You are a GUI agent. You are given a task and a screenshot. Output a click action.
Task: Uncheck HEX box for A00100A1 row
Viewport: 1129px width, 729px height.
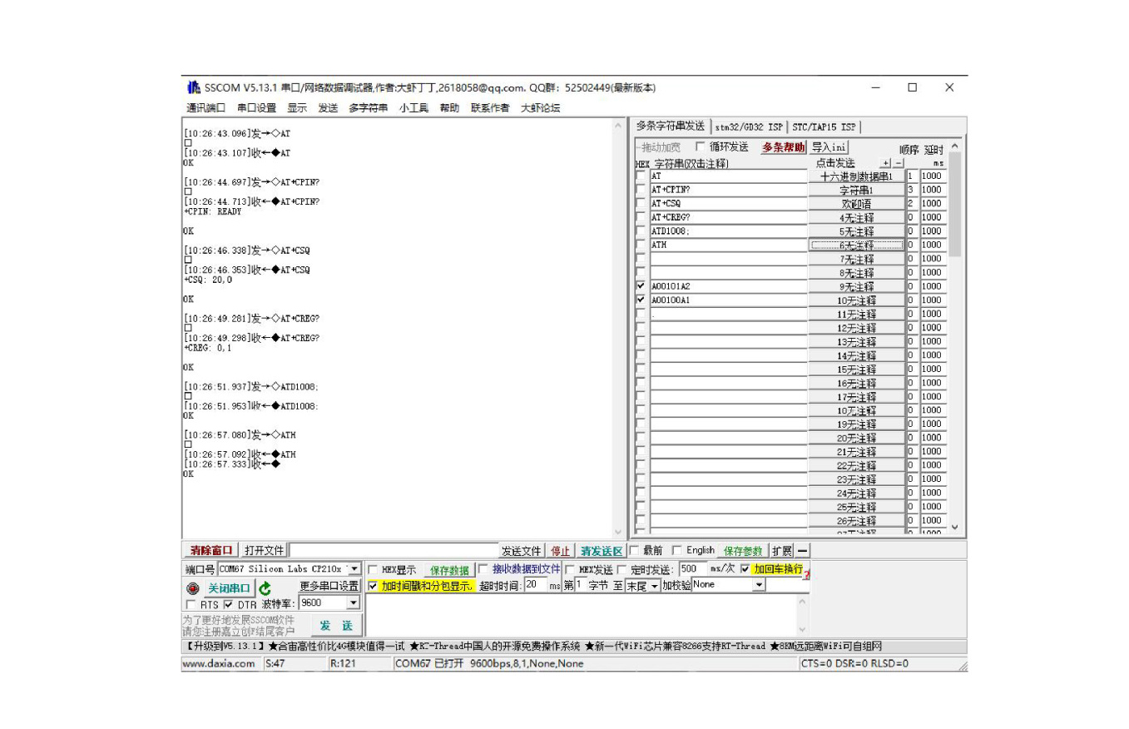click(x=641, y=300)
